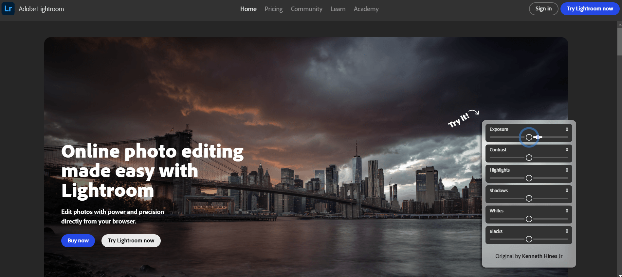Click the Buy now button

click(x=78, y=241)
